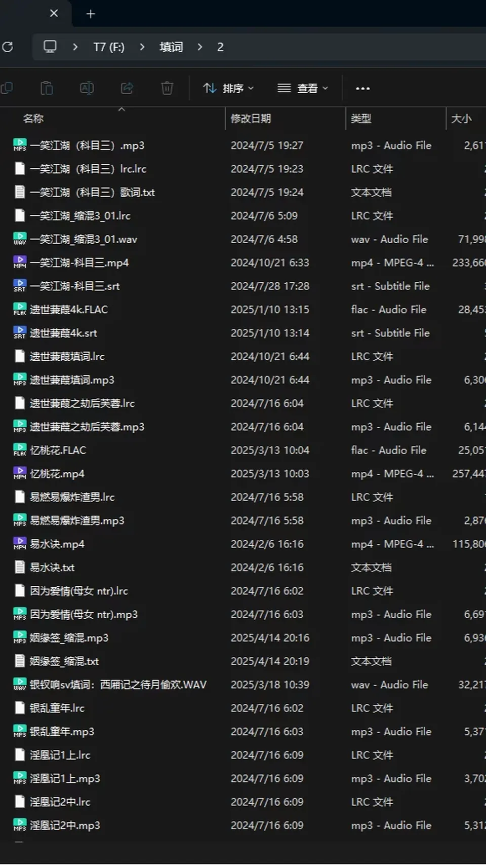Select the file 易燃易爆炸渣男.mp3
The height and width of the screenshot is (865, 486).
pyautogui.click(x=77, y=520)
